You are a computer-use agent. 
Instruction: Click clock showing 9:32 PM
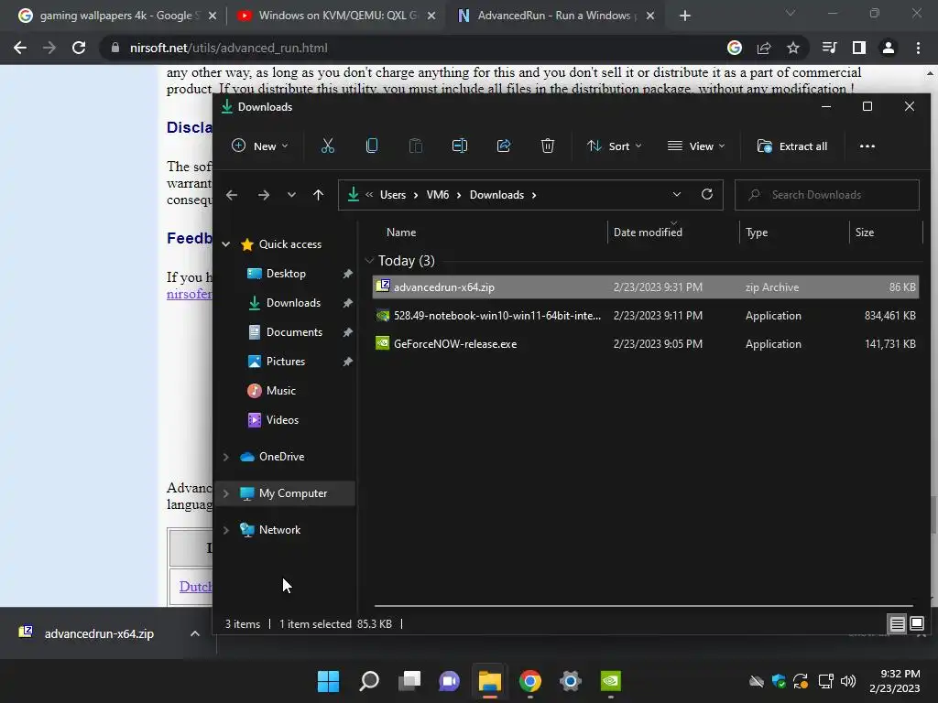(x=900, y=674)
